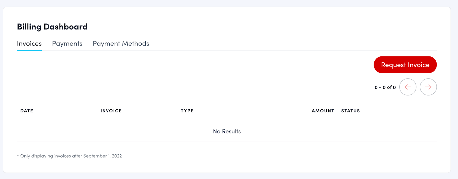Switch to the Payments tab
Screen dimensions: 458x179
coord(67,44)
